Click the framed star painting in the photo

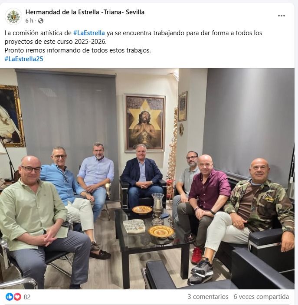144,123
